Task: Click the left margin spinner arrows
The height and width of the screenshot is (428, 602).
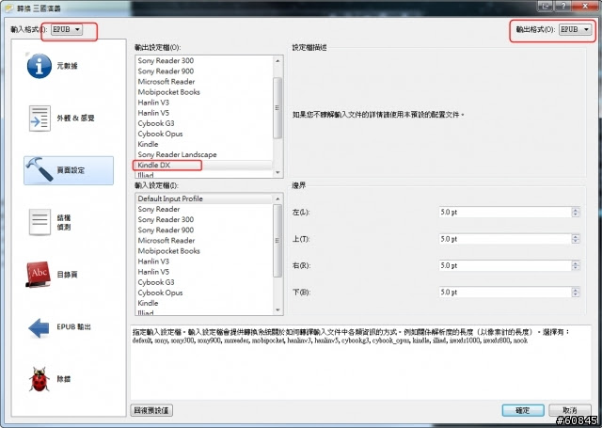Action: (575, 212)
